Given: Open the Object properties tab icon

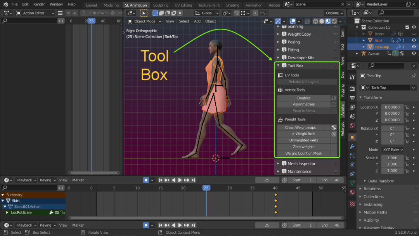Looking at the screenshot, I should click(352, 137).
